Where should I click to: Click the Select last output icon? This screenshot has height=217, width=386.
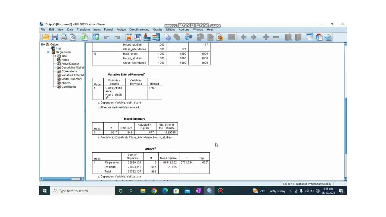(x=189, y=37)
